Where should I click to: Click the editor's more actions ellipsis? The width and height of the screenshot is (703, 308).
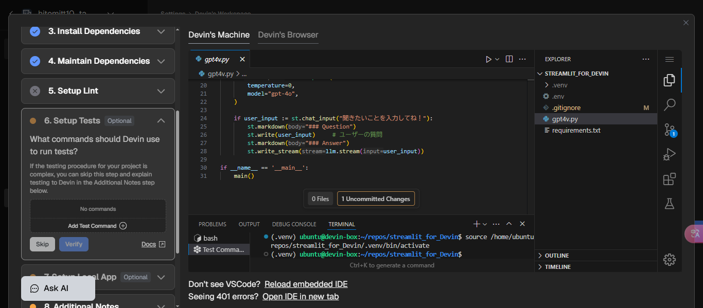pyautogui.click(x=522, y=59)
